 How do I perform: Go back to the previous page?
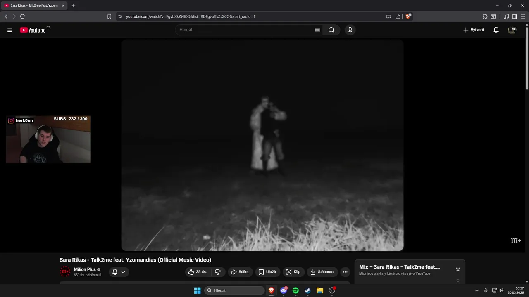tap(6, 16)
